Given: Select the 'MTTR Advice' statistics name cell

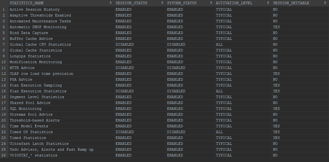Looking at the screenshot, I should click(x=22, y=68).
